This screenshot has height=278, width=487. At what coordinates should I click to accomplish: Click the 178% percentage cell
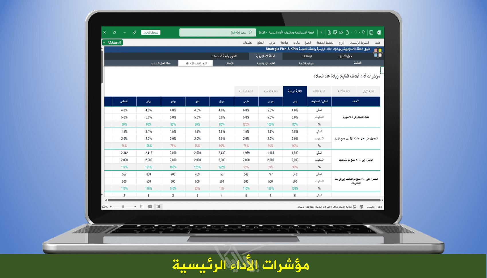click(x=149, y=189)
